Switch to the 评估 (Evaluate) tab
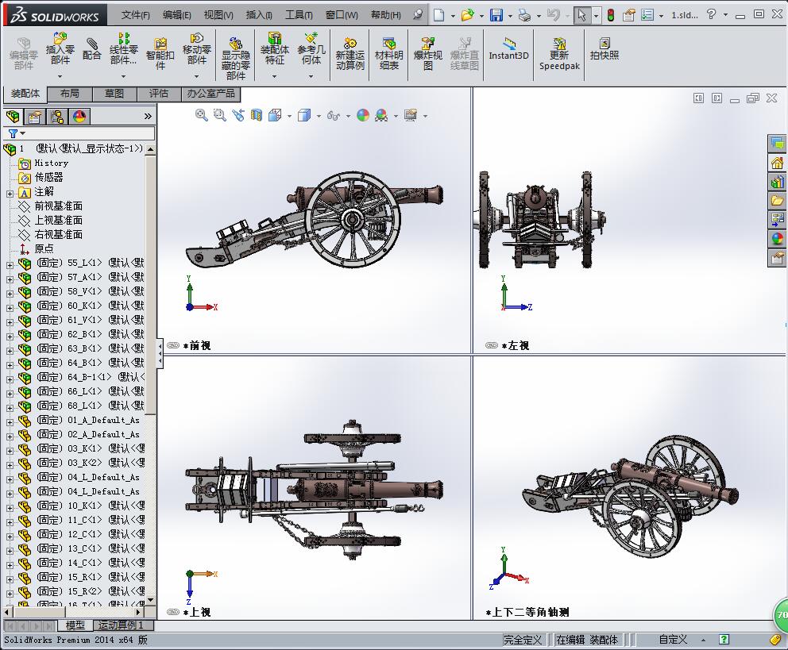 click(x=159, y=94)
